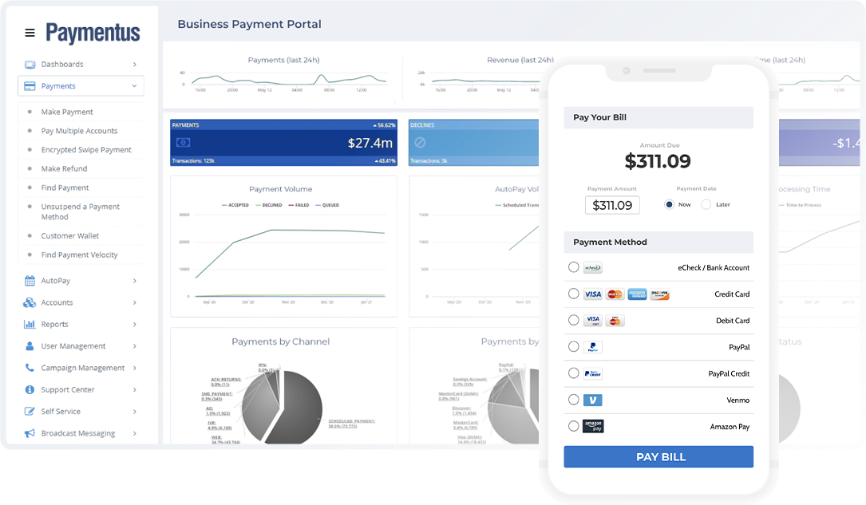Click the Visa Debit logo in Debit Card row
The height and width of the screenshot is (505, 866).
point(593,321)
